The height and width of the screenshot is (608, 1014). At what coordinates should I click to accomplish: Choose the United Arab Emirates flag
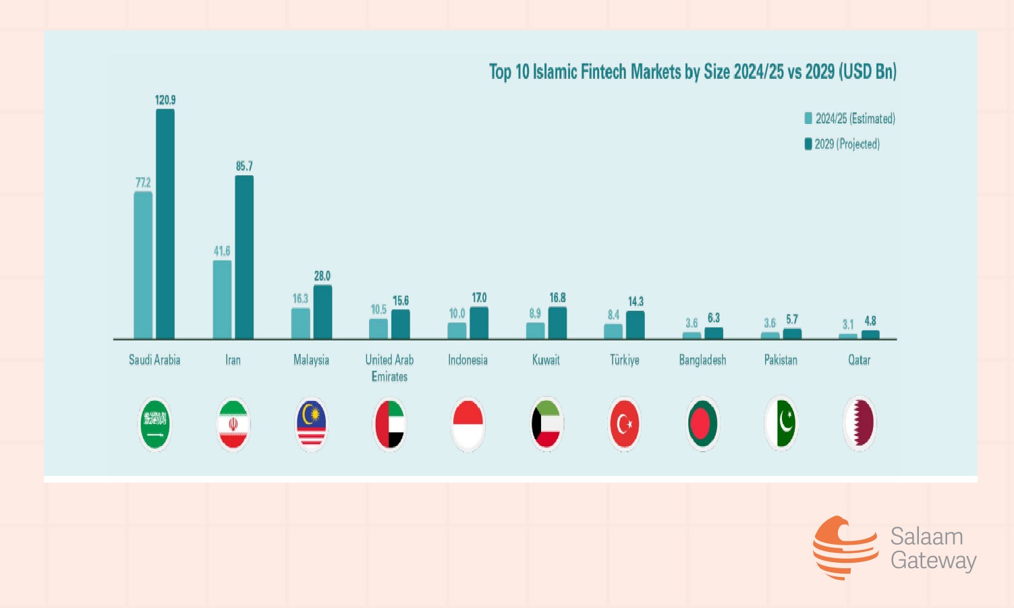(389, 424)
